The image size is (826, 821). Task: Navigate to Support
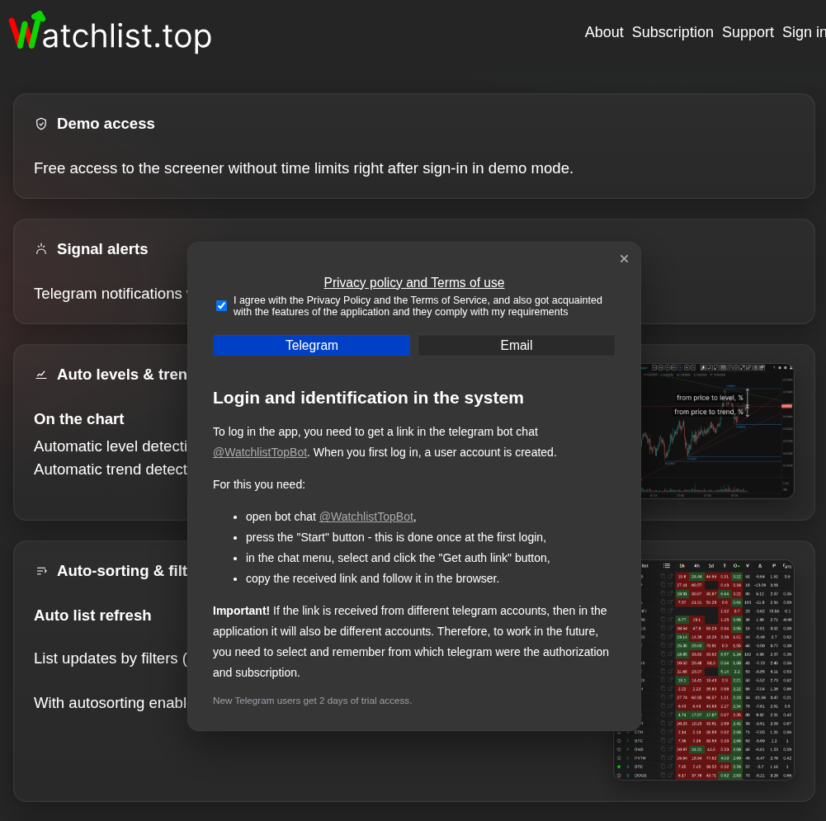pyautogui.click(x=748, y=32)
